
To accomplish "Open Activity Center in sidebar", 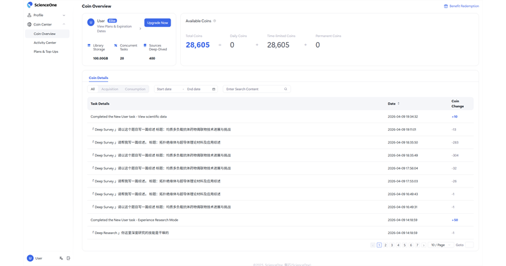I will (x=45, y=43).
